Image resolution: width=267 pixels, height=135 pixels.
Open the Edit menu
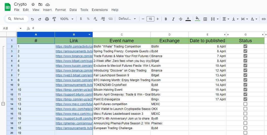click(26, 10)
